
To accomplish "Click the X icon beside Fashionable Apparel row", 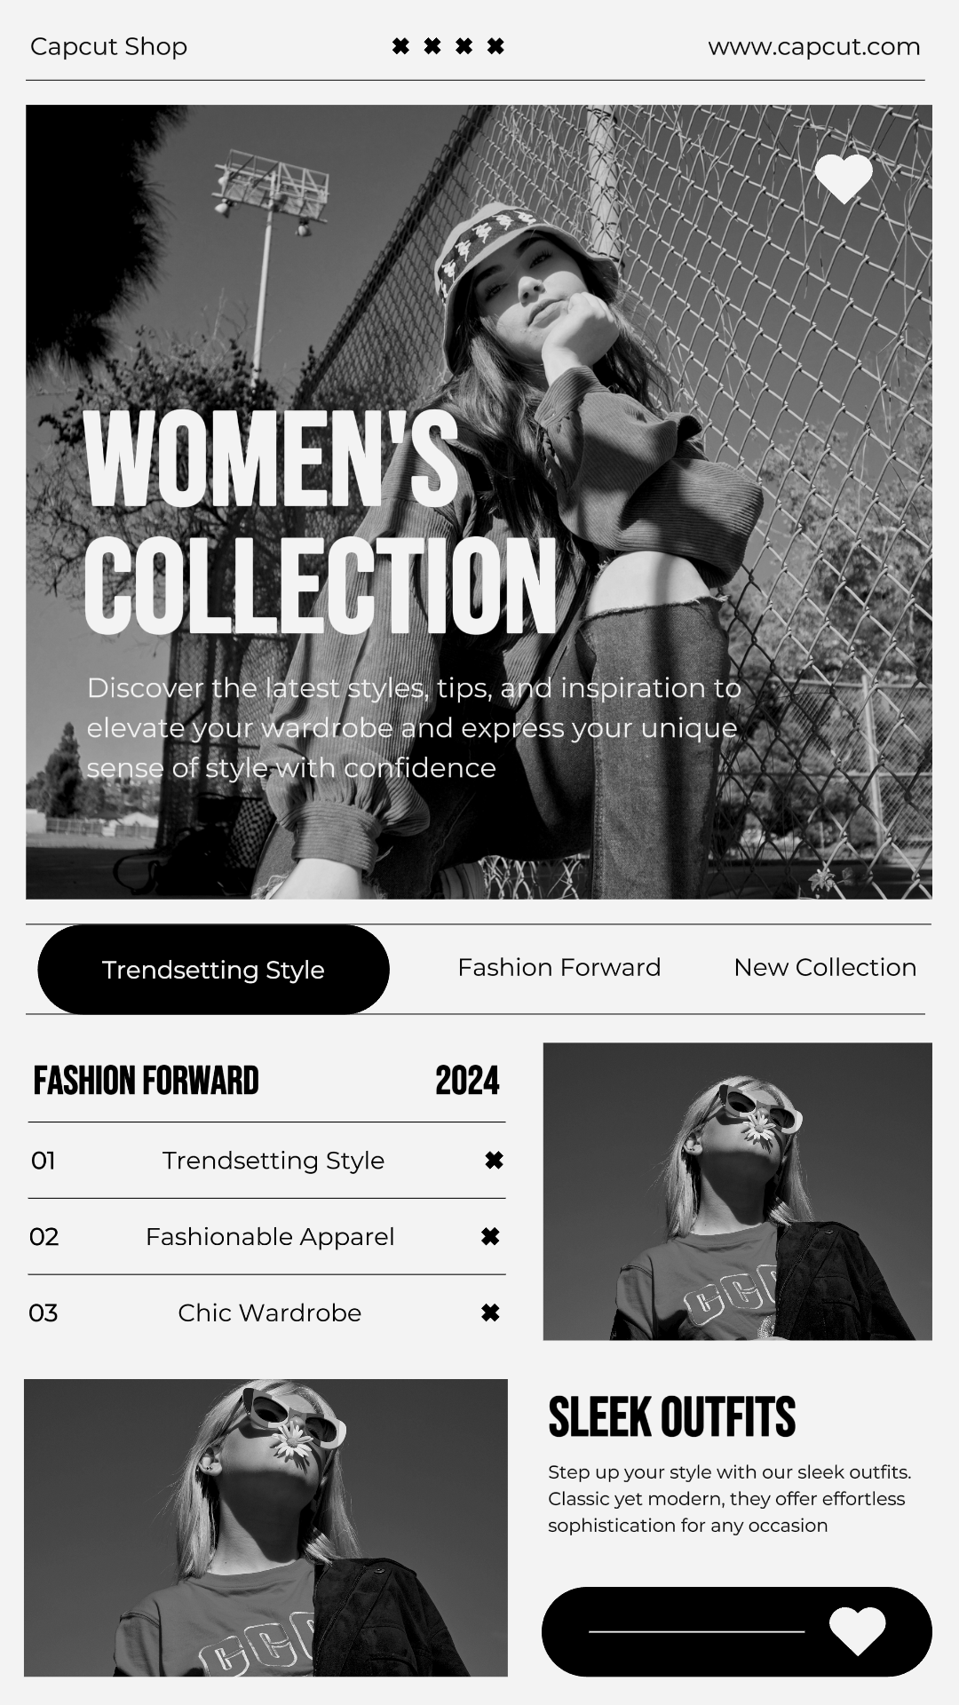I will coord(490,1236).
